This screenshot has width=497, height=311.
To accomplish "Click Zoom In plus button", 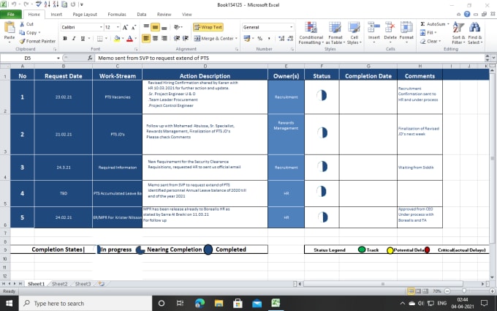I will point(492,291).
